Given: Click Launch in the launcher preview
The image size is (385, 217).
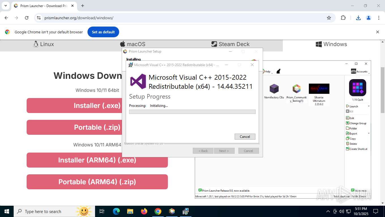Looking at the screenshot, I should [x=352, y=106].
